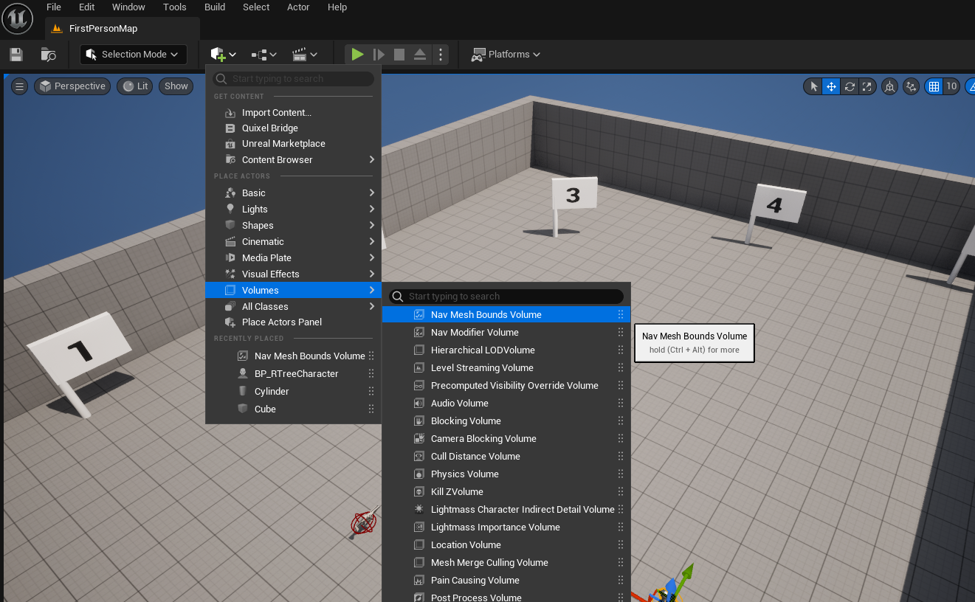This screenshot has height=602, width=975.
Task: Select recently placed Cylinder
Action: pyautogui.click(x=293, y=392)
